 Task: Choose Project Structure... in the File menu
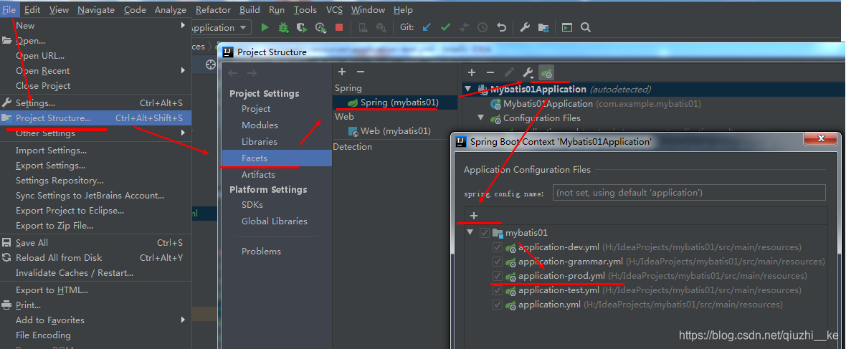coord(95,118)
